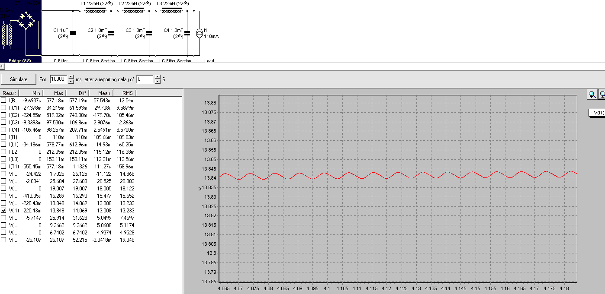Increase reporting delay with up arrow

pos(157,77)
